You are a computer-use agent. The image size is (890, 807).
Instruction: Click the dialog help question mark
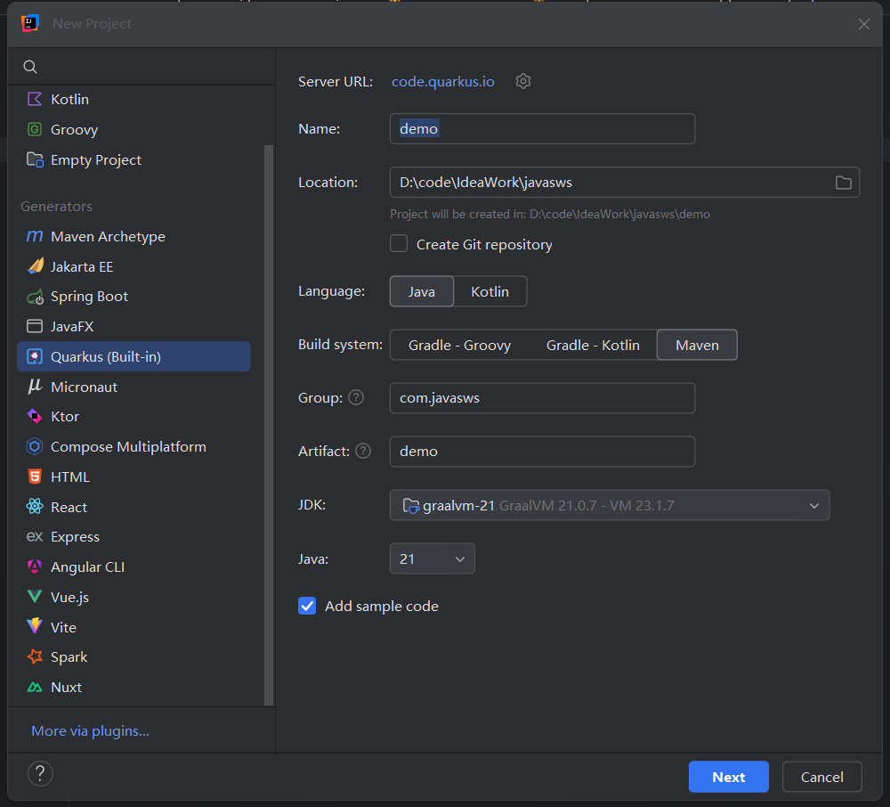pos(40,773)
